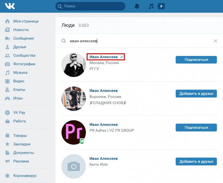Click the green mobile online icon
The width and height of the screenshot is (223, 183).
(x=82, y=141)
